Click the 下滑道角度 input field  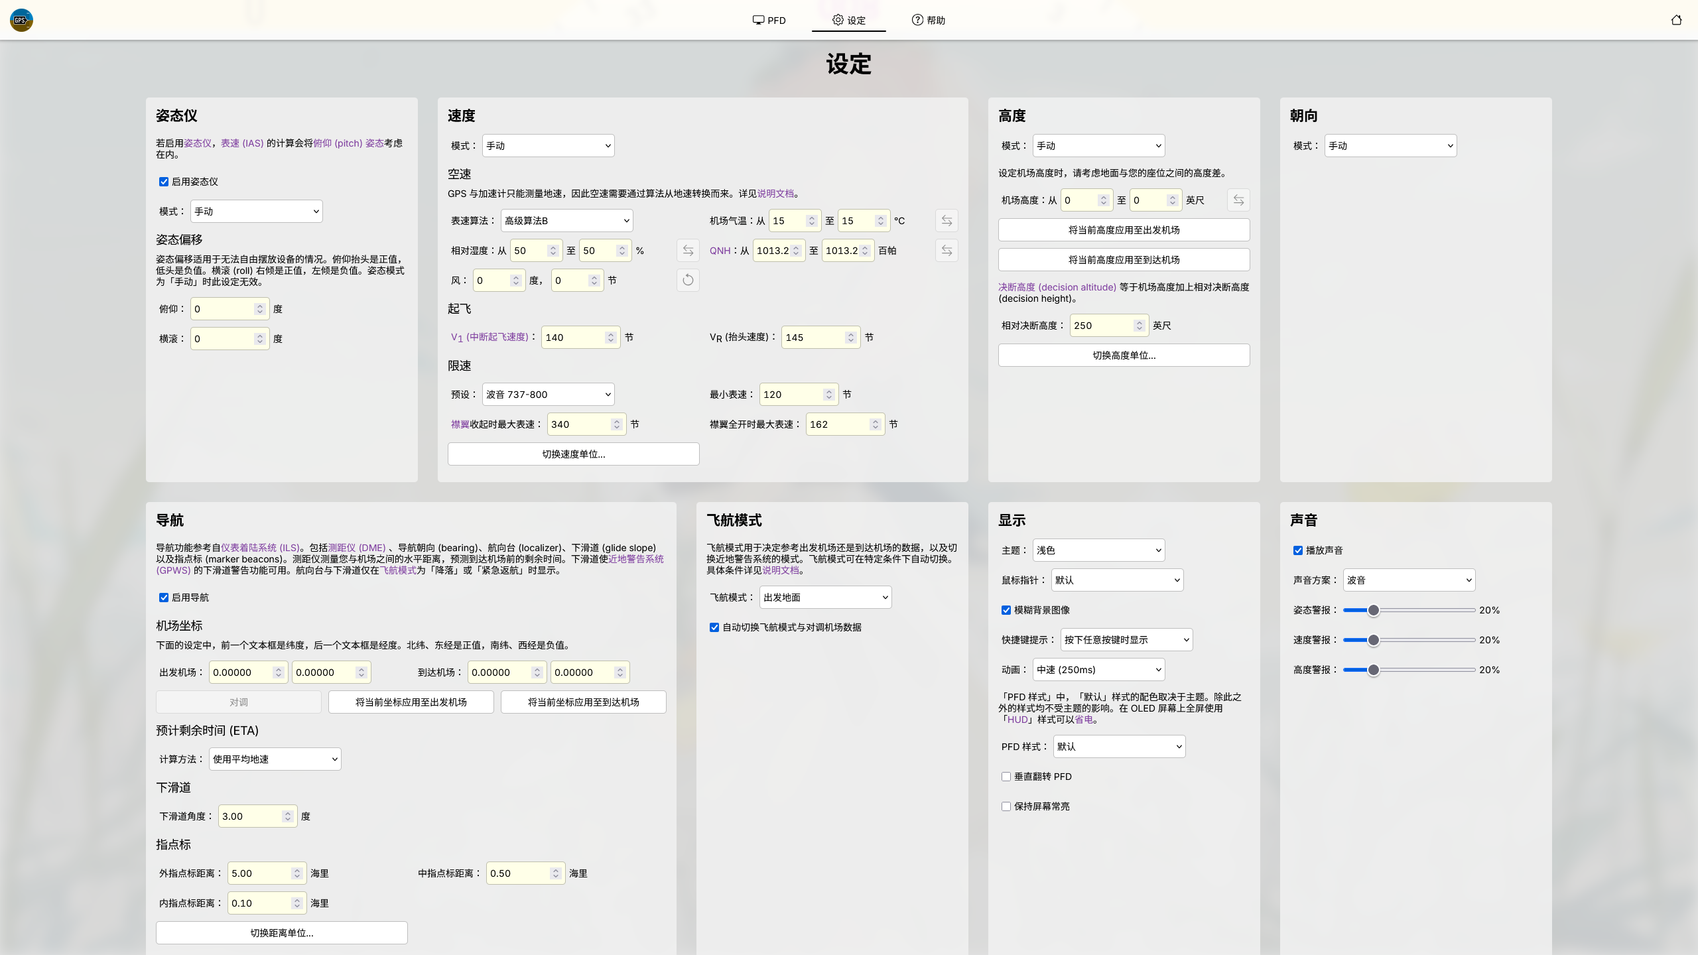tap(257, 816)
